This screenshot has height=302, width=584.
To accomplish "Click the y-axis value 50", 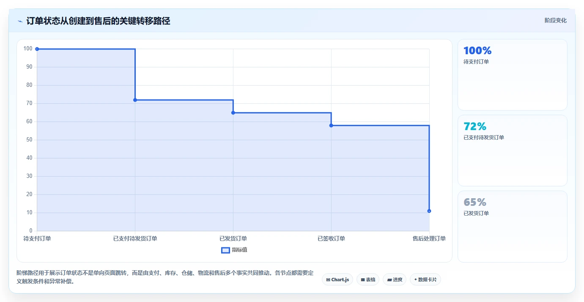I will click(29, 140).
